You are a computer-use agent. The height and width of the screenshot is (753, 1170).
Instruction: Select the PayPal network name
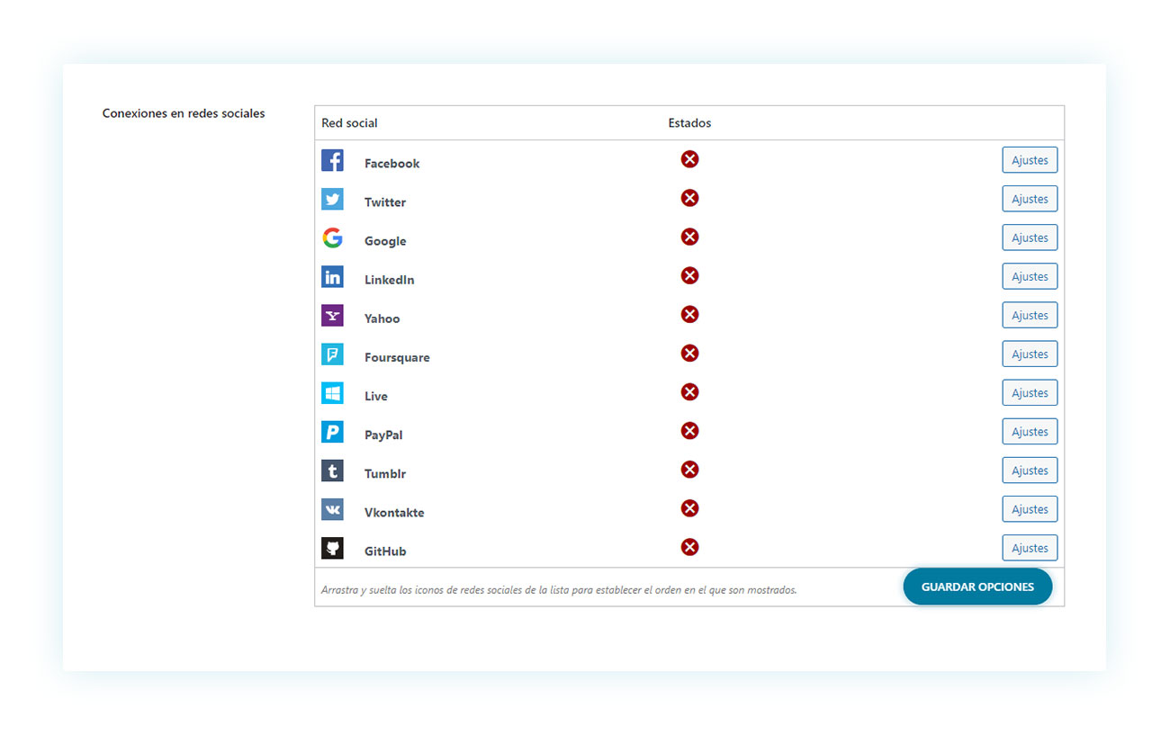pos(383,435)
